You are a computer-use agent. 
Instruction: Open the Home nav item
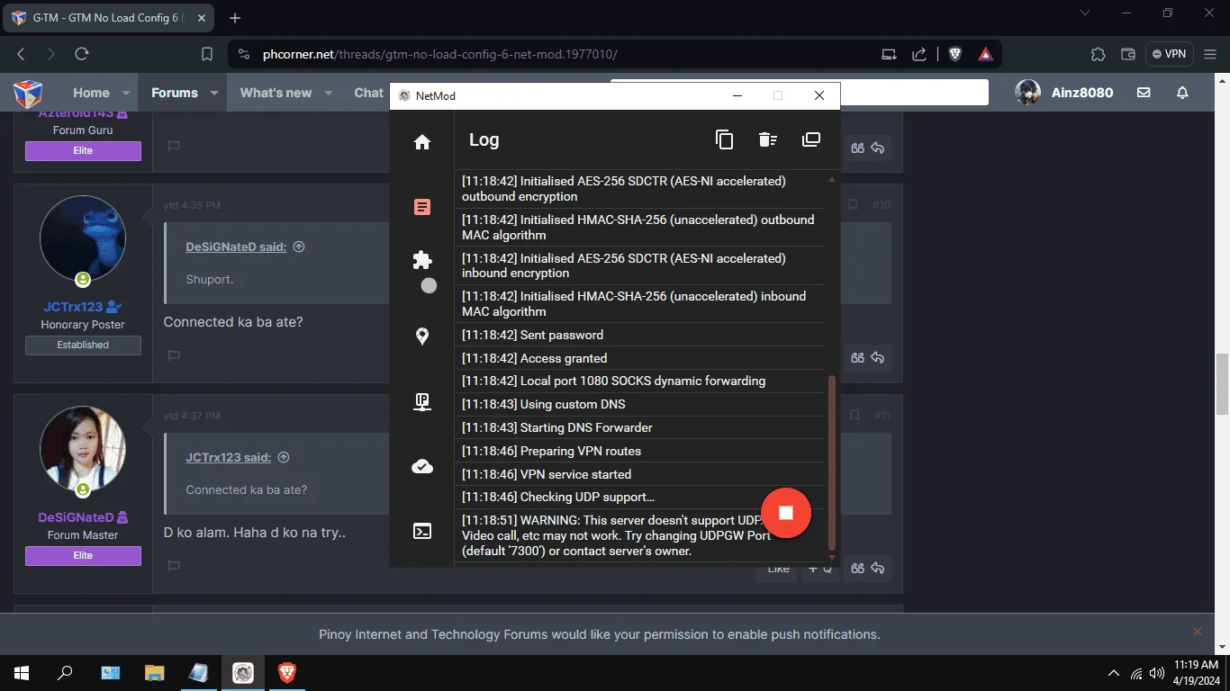(x=91, y=93)
